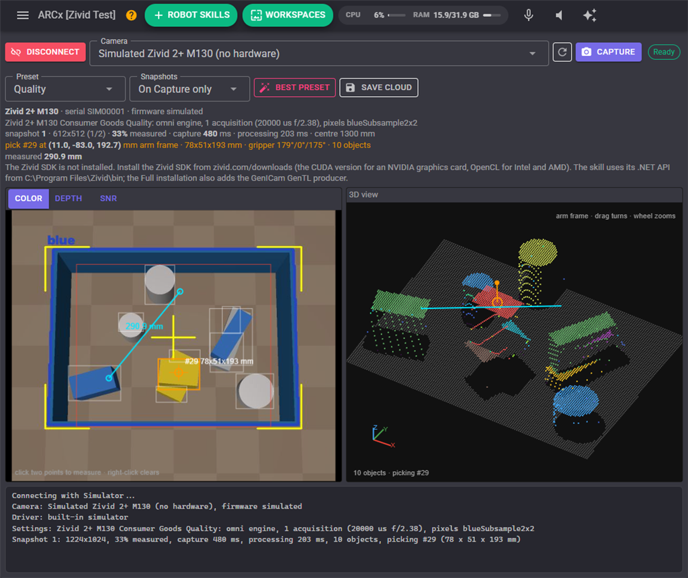The width and height of the screenshot is (688, 578).
Task: Disconnect from the camera
Action: tap(45, 52)
